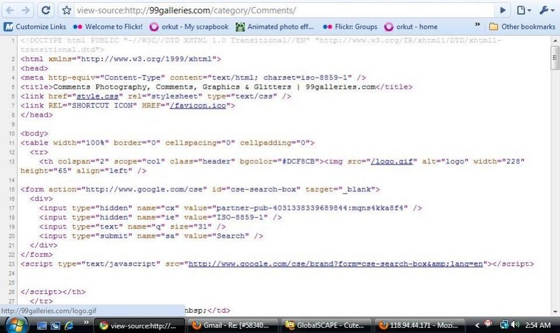Open the Animated photo eff... bookmark
Screen dimensions: 560x333
275,27
